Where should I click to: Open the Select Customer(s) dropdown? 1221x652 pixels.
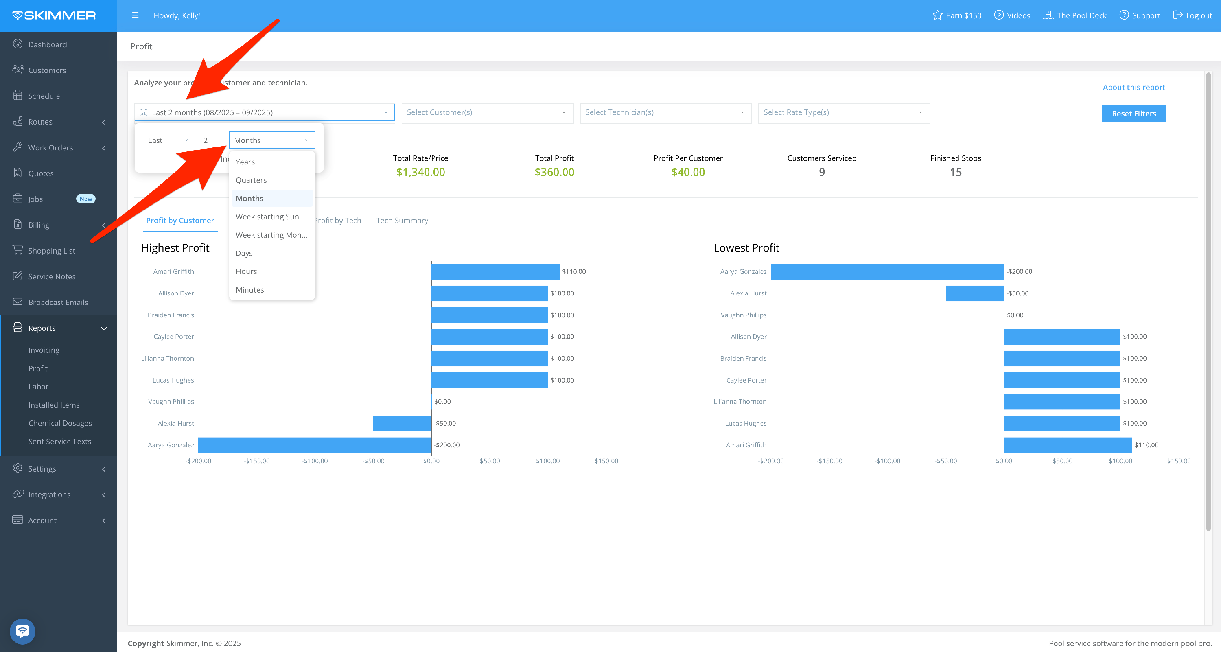click(x=487, y=112)
